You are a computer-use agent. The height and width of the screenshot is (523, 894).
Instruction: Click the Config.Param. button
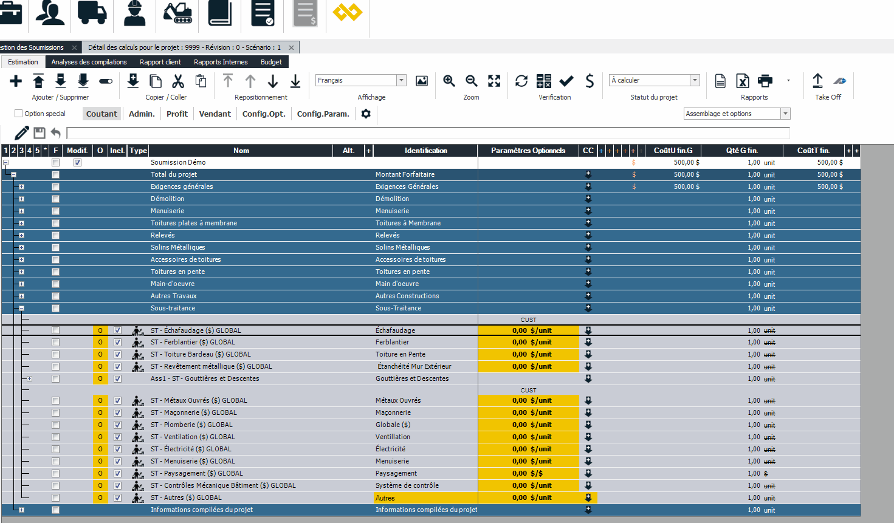pyautogui.click(x=323, y=114)
